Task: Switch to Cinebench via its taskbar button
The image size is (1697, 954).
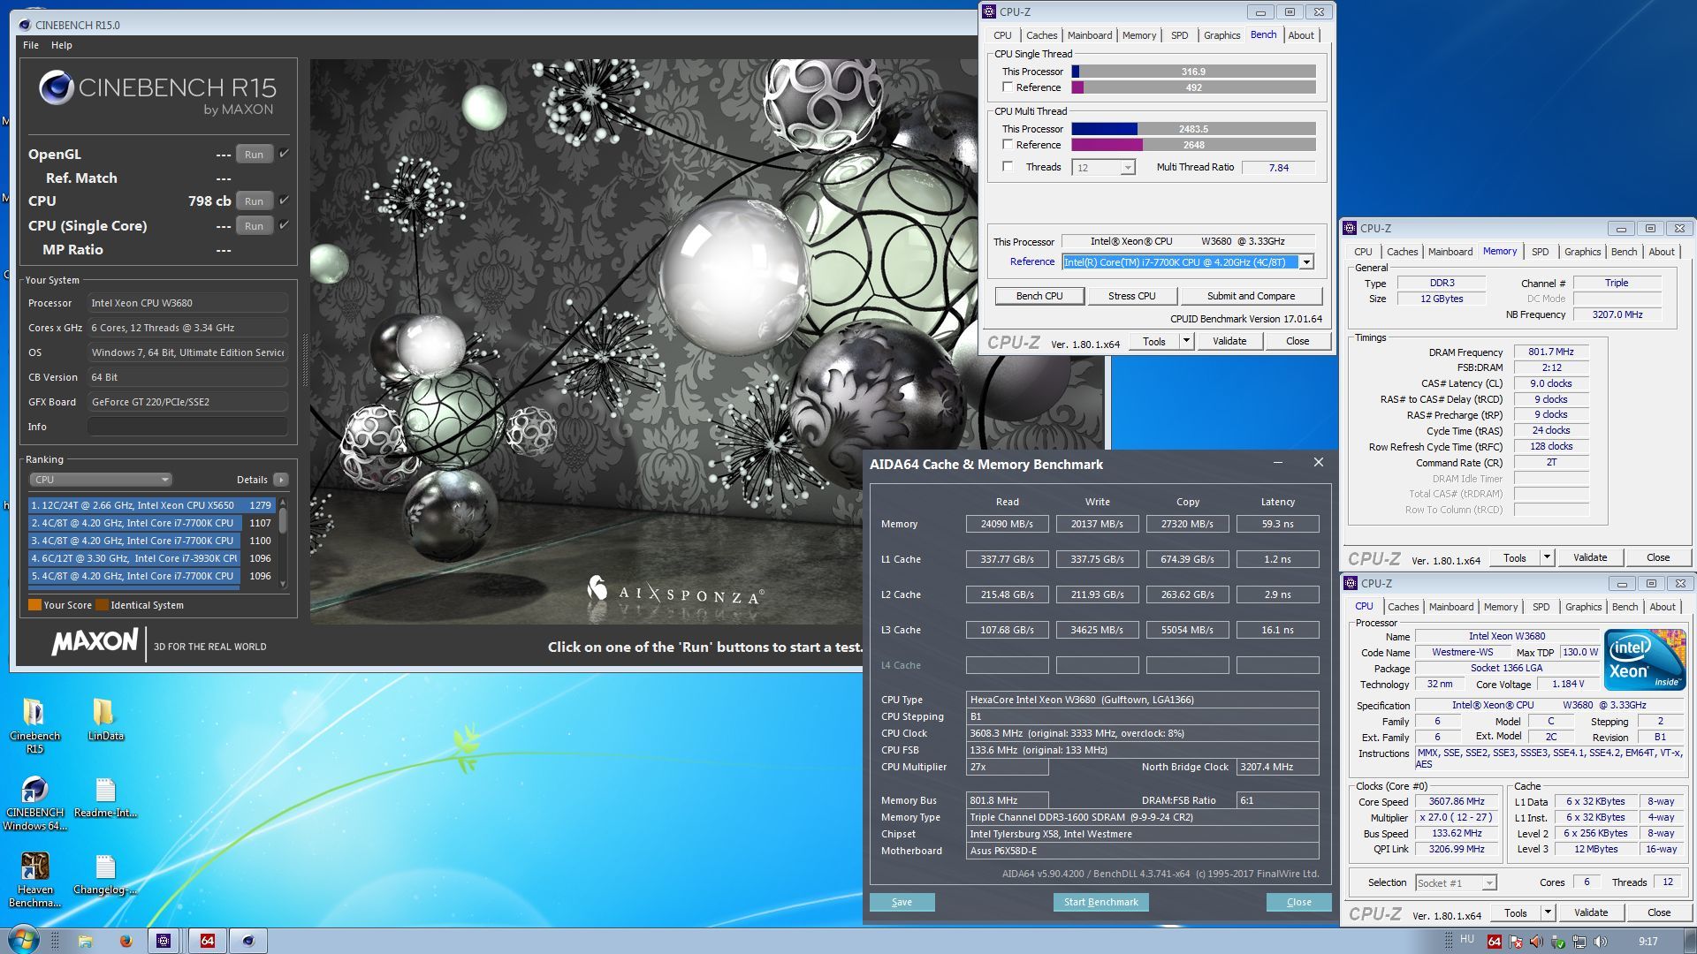Action: [248, 941]
